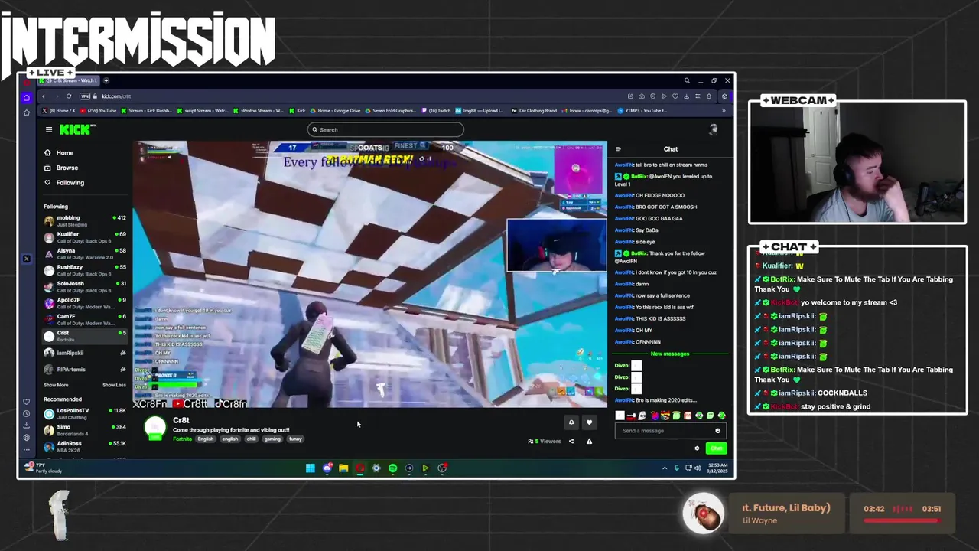
Task: Reload the kick.com page
Action: (x=69, y=96)
